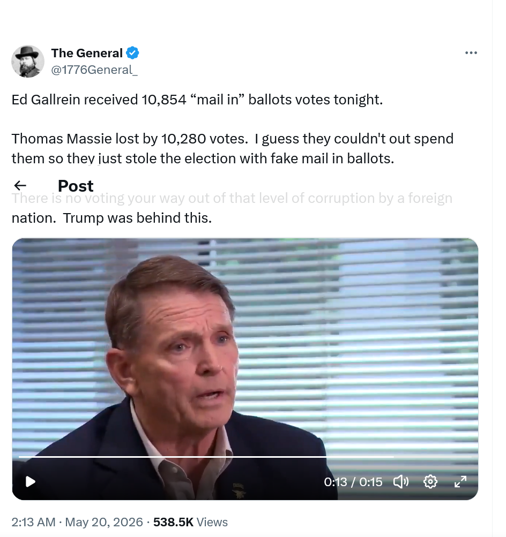Image resolution: width=506 pixels, height=537 pixels.
Task: Open video settings gear icon
Action: point(430,481)
